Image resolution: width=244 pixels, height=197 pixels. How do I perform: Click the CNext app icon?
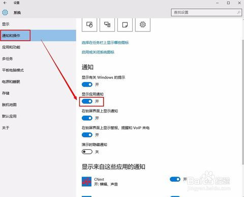coord(86,182)
